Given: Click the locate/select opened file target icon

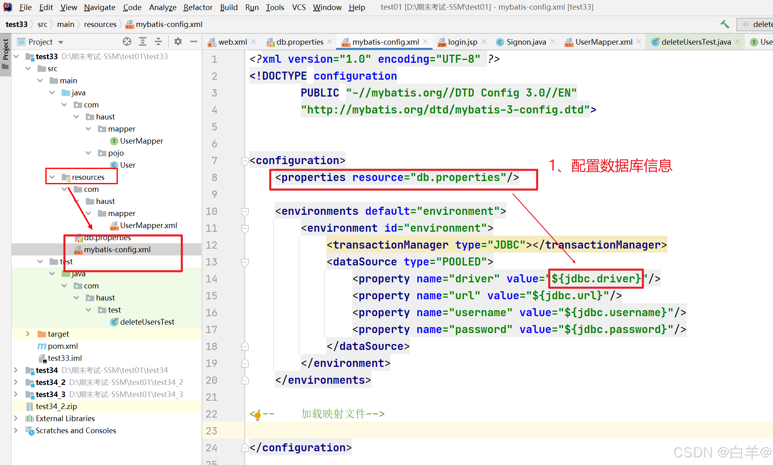Looking at the screenshot, I should point(127,42).
